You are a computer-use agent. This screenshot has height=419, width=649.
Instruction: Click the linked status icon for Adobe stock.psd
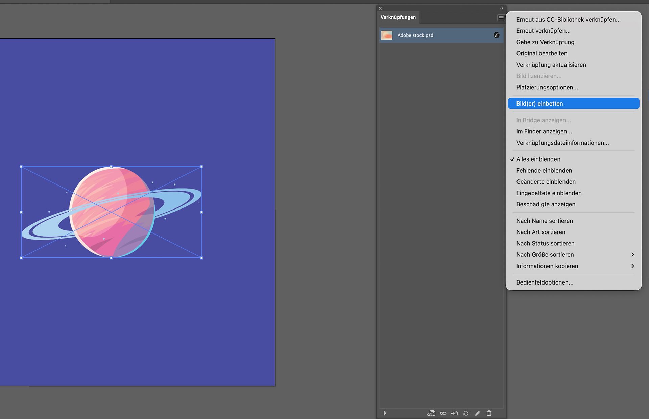(497, 35)
